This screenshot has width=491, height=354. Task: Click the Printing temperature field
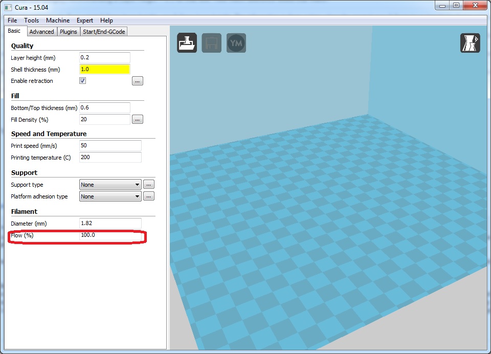tap(110, 157)
